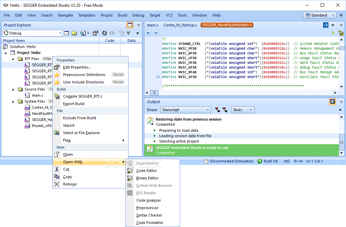This screenshot has width=346, height=227.
Task: Choose Compile SEGGER_RTT.c from context menu
Action: [x=90, y=96]
